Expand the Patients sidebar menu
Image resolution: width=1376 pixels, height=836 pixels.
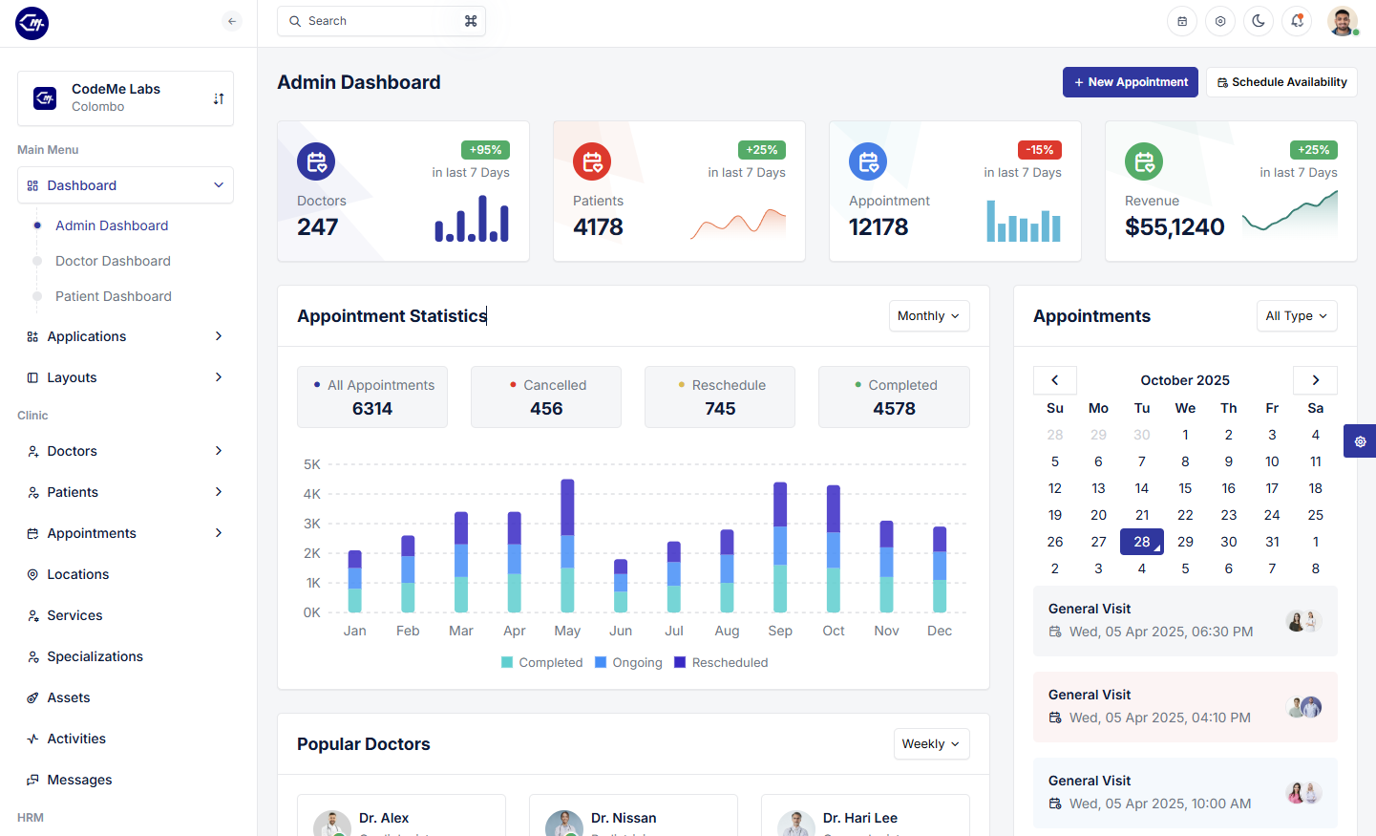click(125, 492)
